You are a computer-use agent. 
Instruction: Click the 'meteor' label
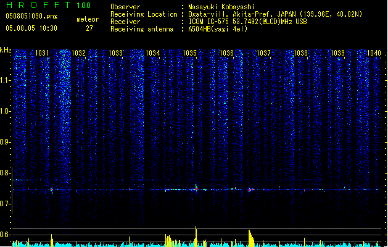pos(88,19)
